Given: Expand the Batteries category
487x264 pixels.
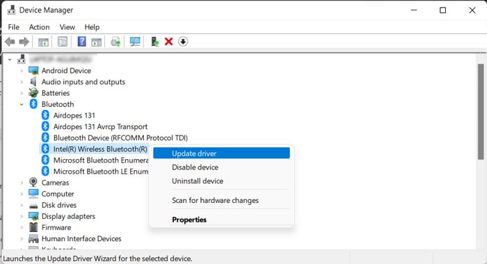Looking at the screenshot, I should click(22, 93).
